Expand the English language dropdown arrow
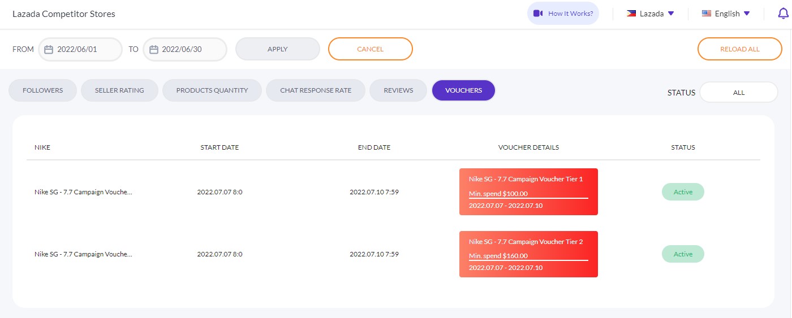 tap(747, 14)
